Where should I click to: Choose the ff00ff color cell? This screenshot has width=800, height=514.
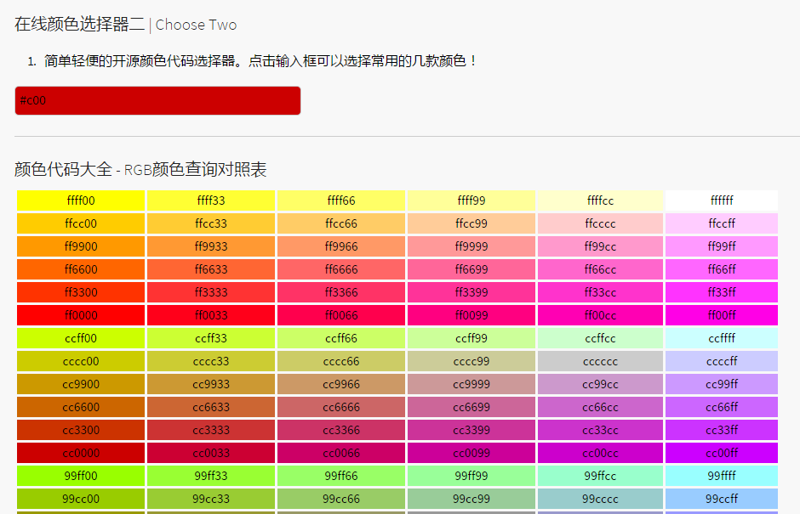[x=721, y=315]
